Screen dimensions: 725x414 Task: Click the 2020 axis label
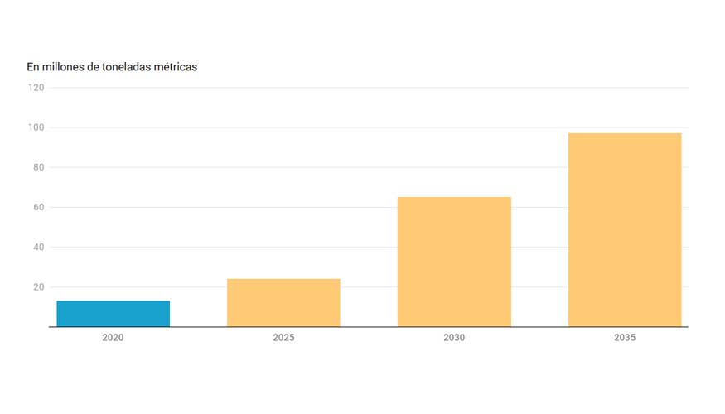tap(113, 338)
